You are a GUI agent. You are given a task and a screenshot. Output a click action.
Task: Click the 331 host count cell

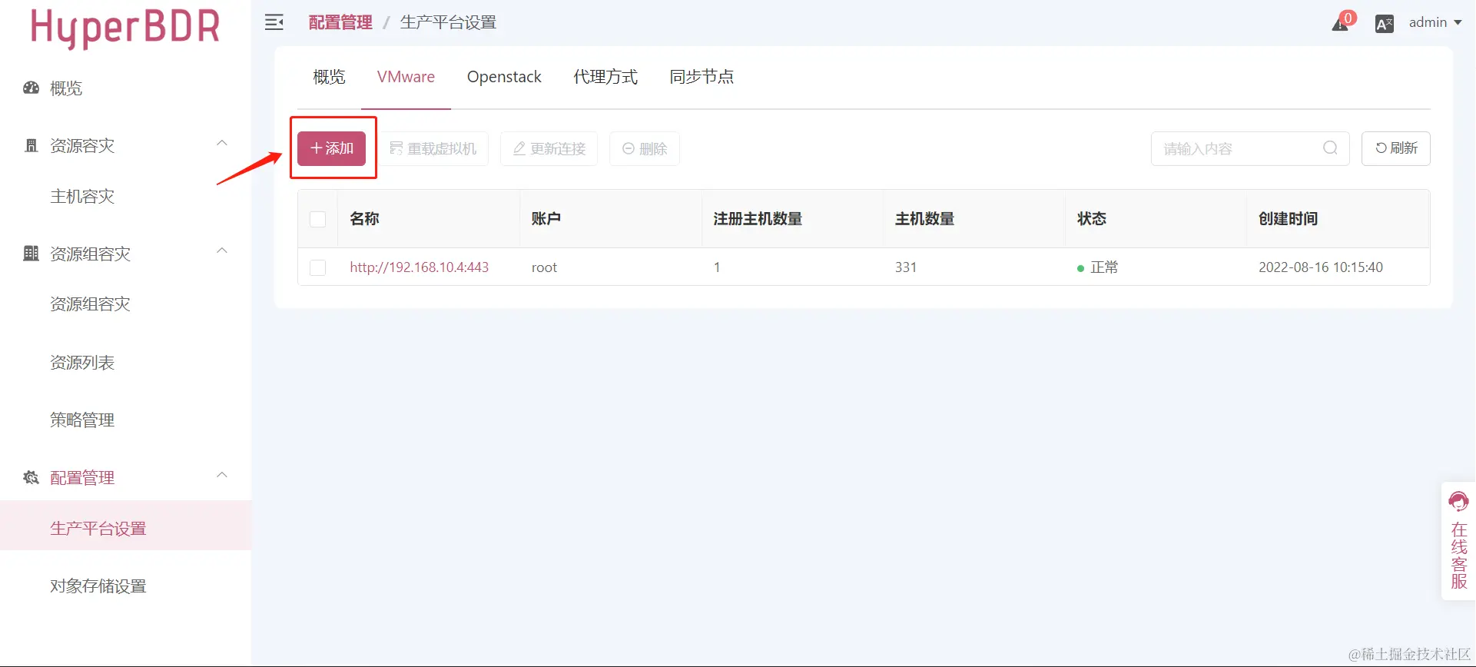pyautogui.click(x=906, y=267)
